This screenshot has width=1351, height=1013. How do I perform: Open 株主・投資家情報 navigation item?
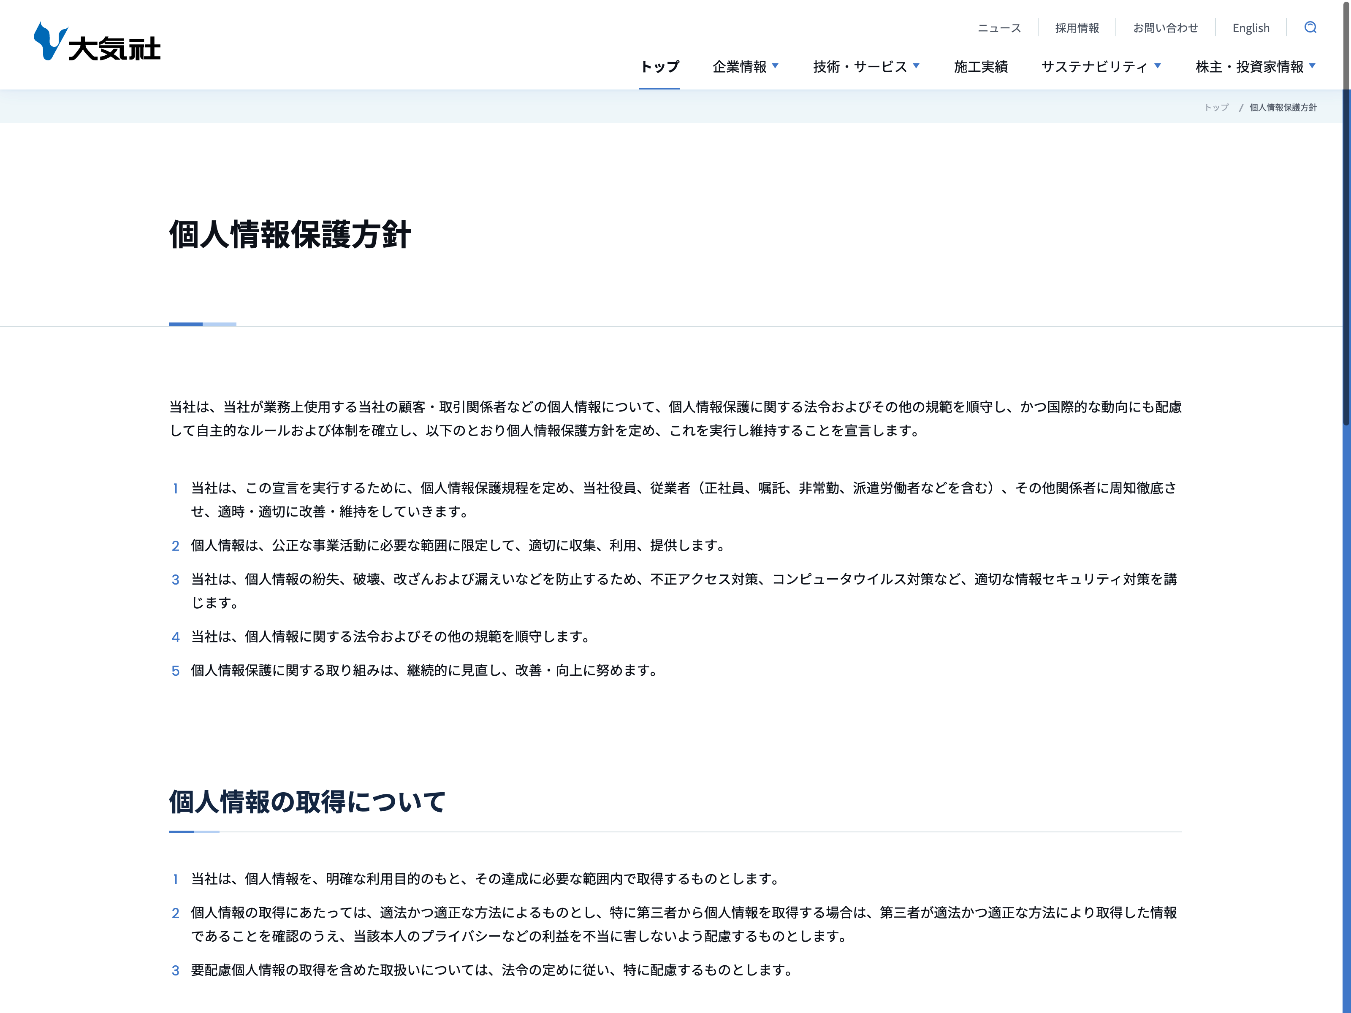point(1249,67)
